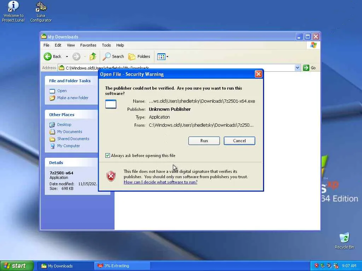362x271 pixels.
Task: Maximize the My Downloads window
Action: [308, 37]
